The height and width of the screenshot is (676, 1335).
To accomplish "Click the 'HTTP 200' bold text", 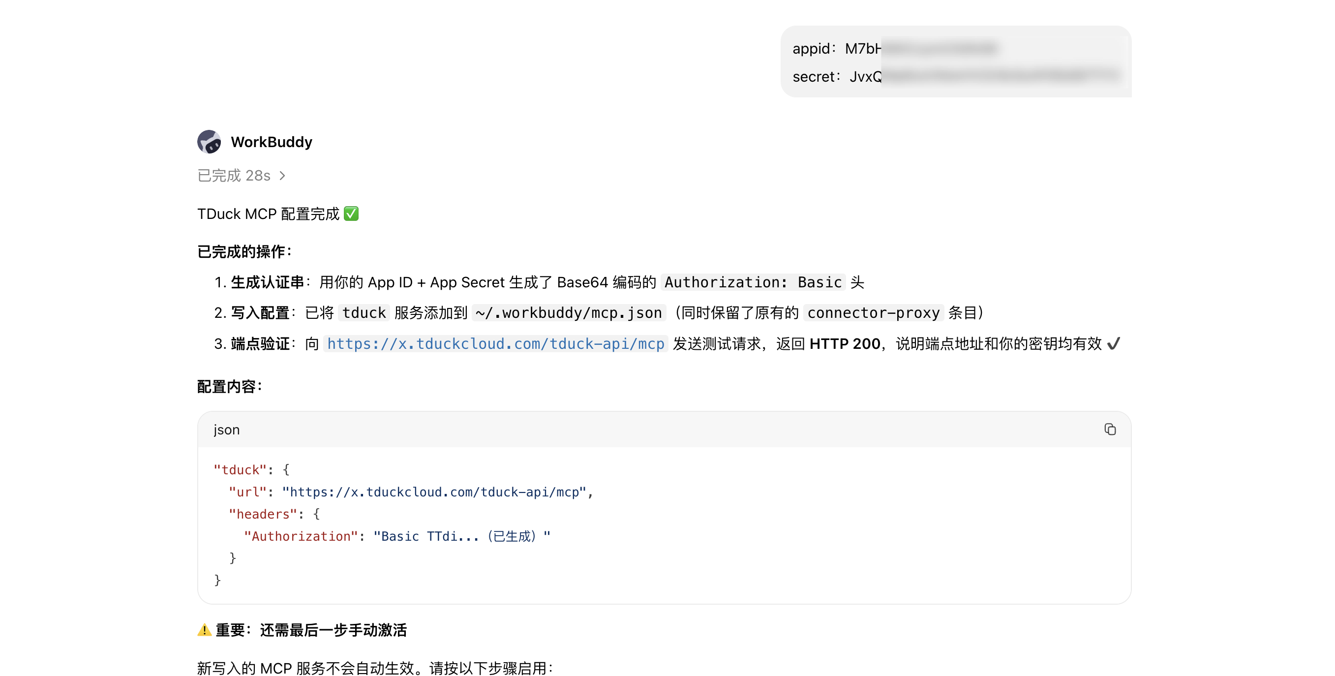I will [845, 344].
